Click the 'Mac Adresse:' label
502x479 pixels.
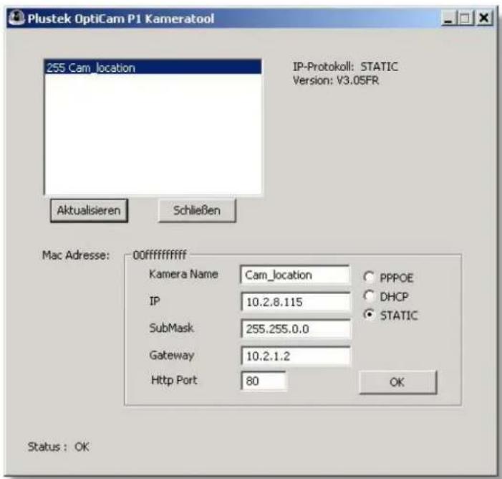(x=76, y=255)
